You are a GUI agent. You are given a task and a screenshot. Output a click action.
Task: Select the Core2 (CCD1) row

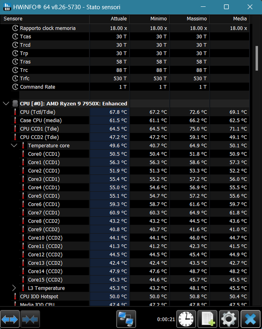pos(134,171)
